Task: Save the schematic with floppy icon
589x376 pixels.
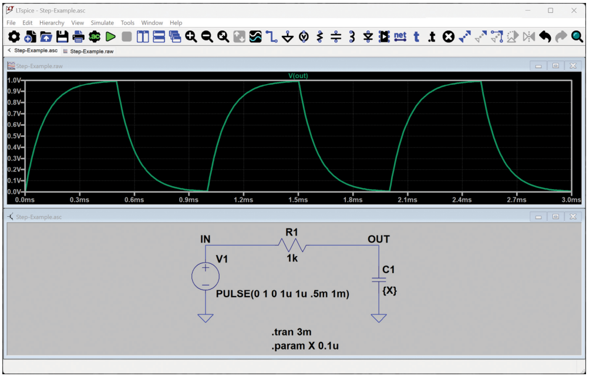Action: (62, 37)
